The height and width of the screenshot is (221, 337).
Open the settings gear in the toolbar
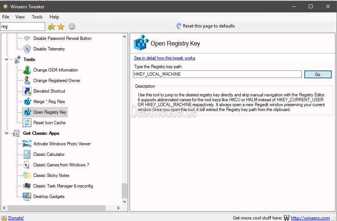(72, 26)
